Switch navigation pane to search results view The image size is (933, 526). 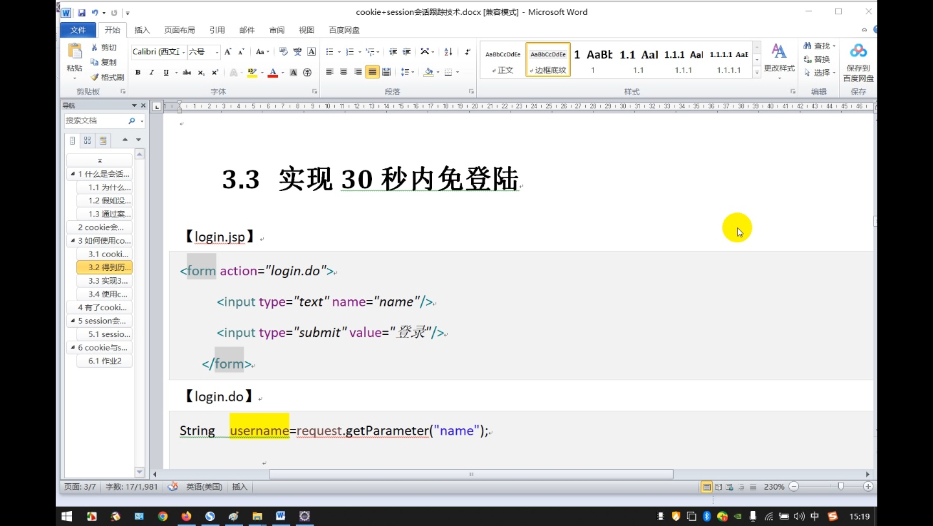(103, 140)
